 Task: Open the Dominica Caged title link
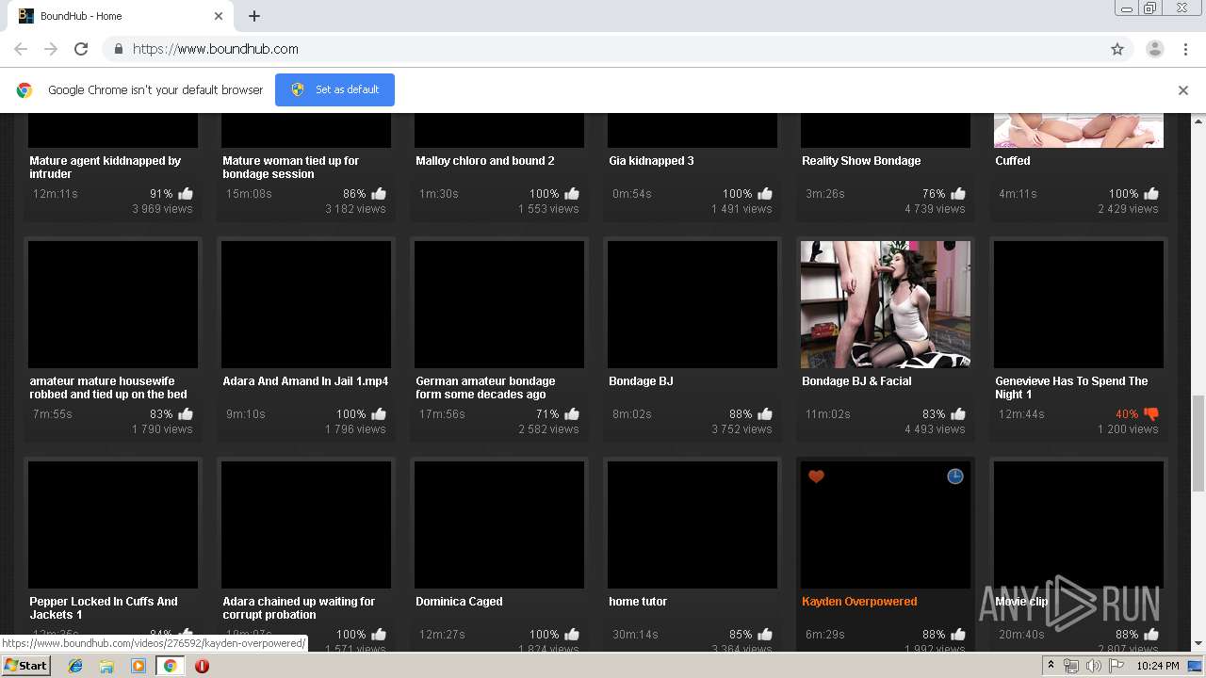(459, 602)
